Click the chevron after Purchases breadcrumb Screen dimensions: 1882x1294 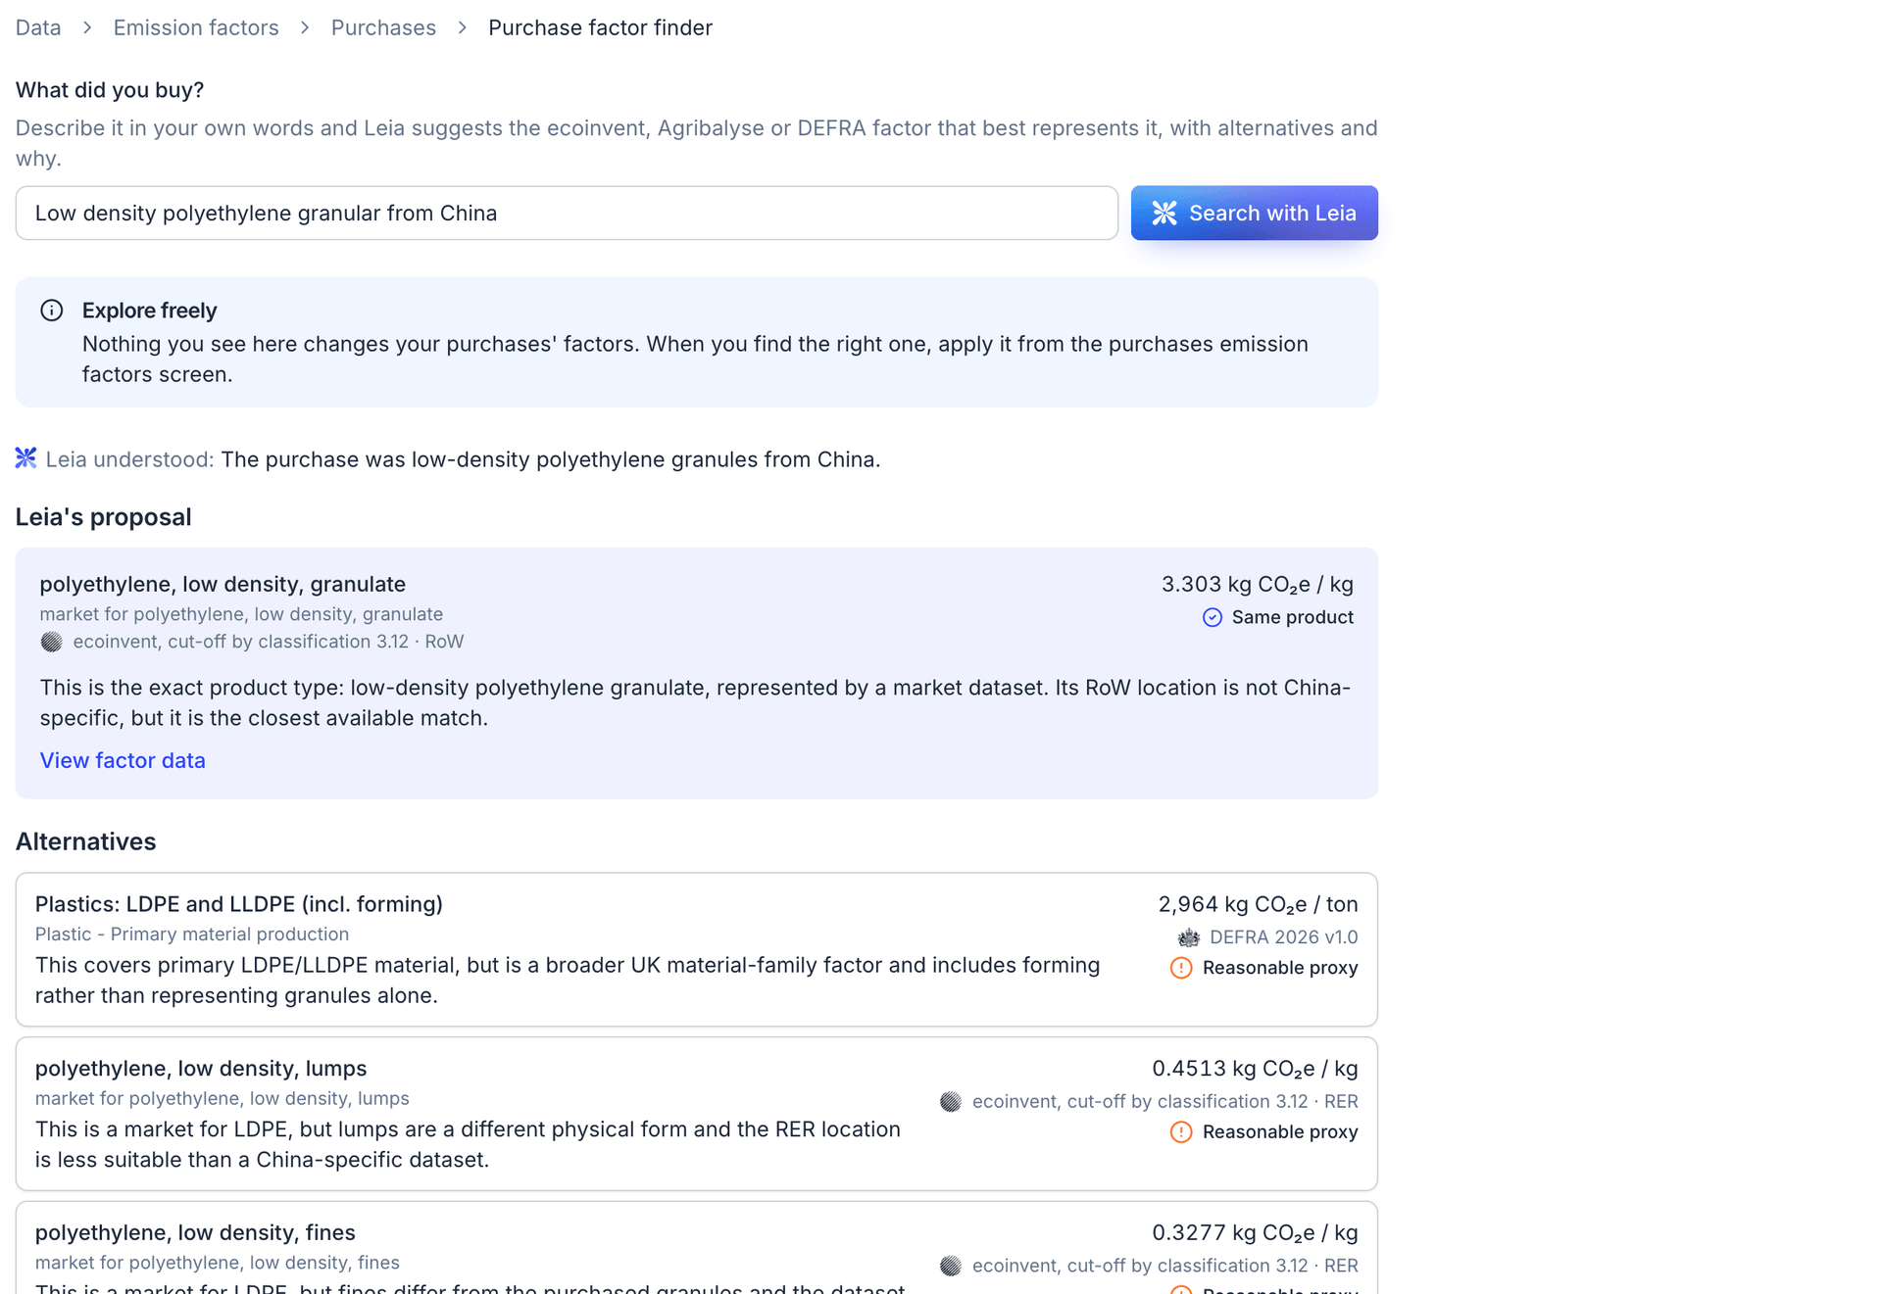click(463, 27)
